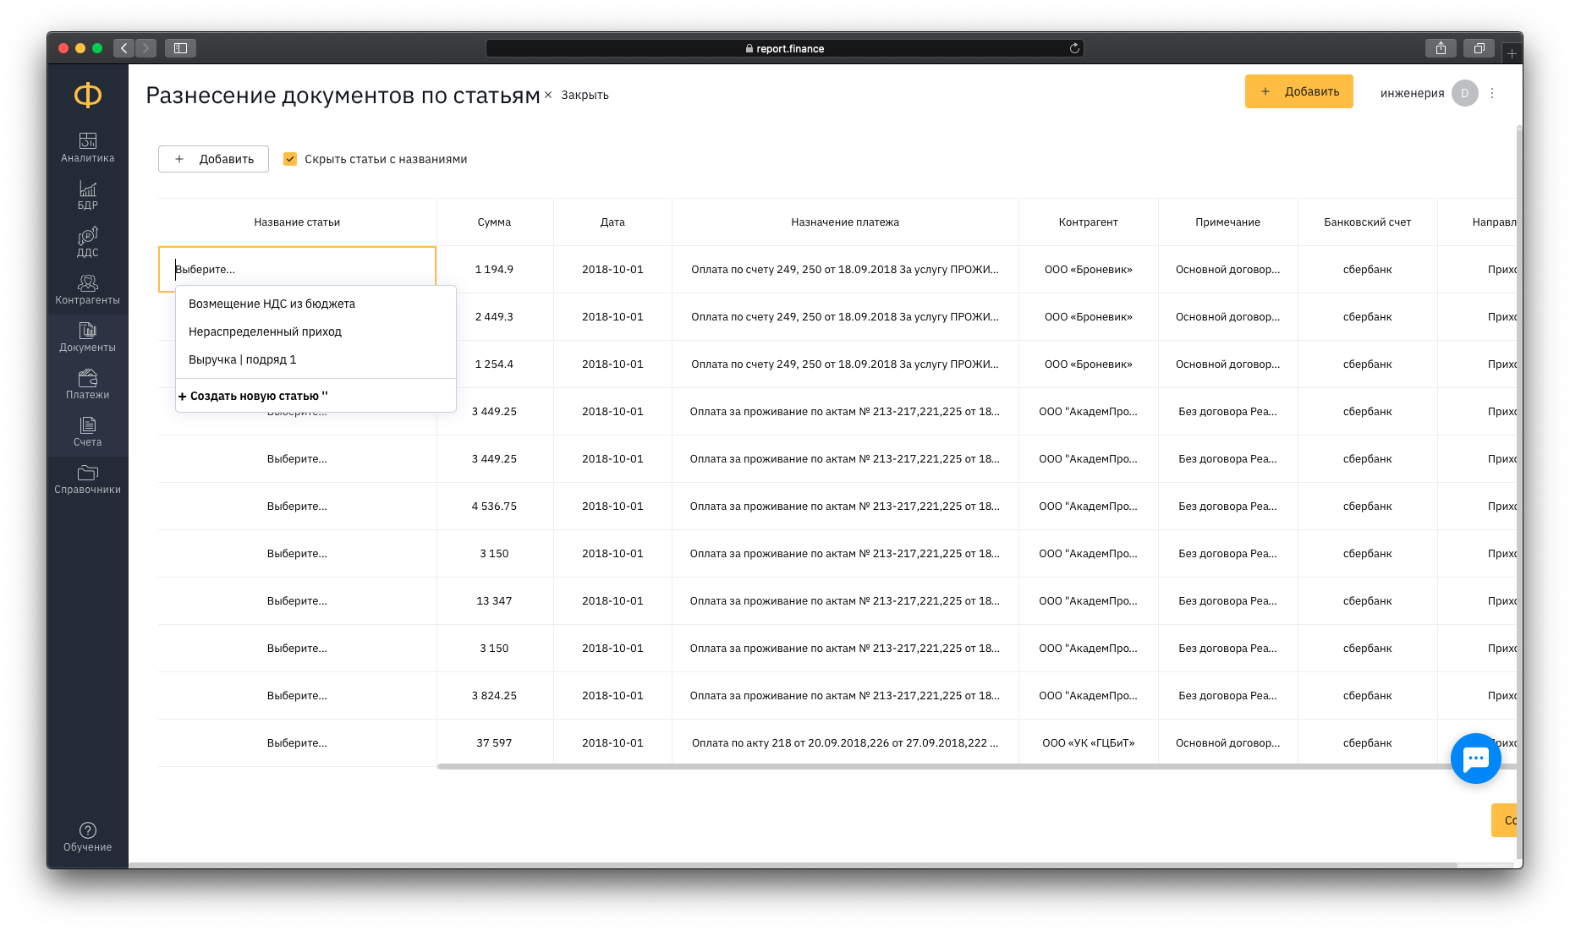This screenshot has height=931, width=1570.
Task: Show all browser tabs overview
Action: pos(1479,48)
